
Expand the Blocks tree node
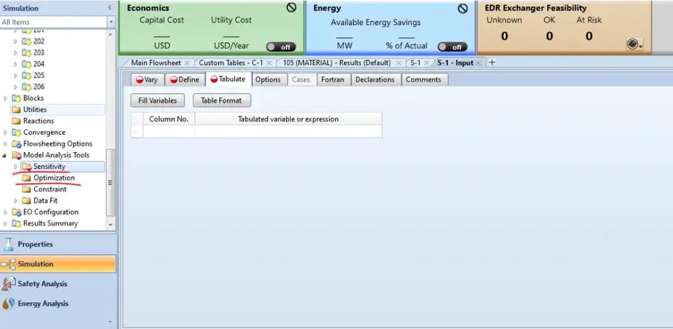click(5, 98)
